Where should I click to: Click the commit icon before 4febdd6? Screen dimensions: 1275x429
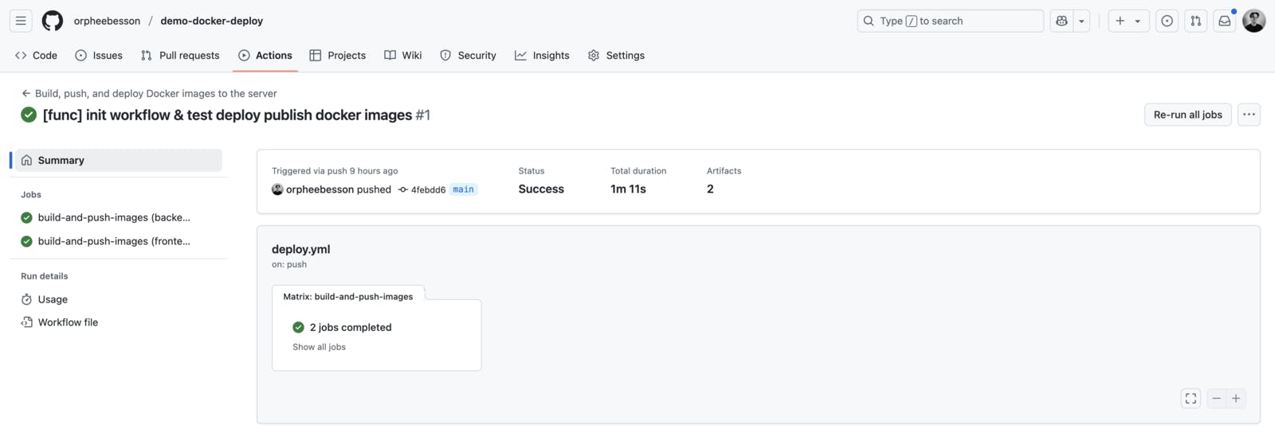click(403, 189)
